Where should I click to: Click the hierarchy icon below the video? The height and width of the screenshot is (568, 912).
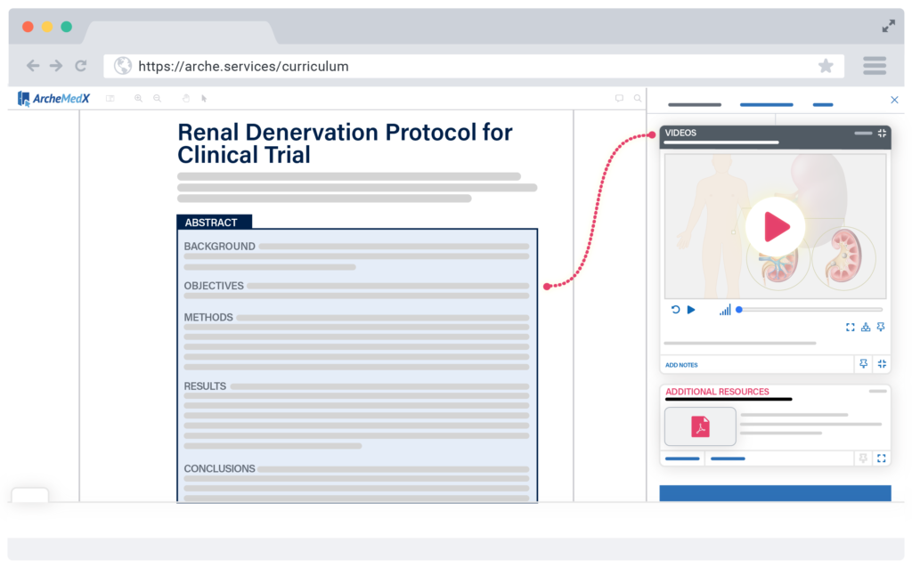[866, 328]
